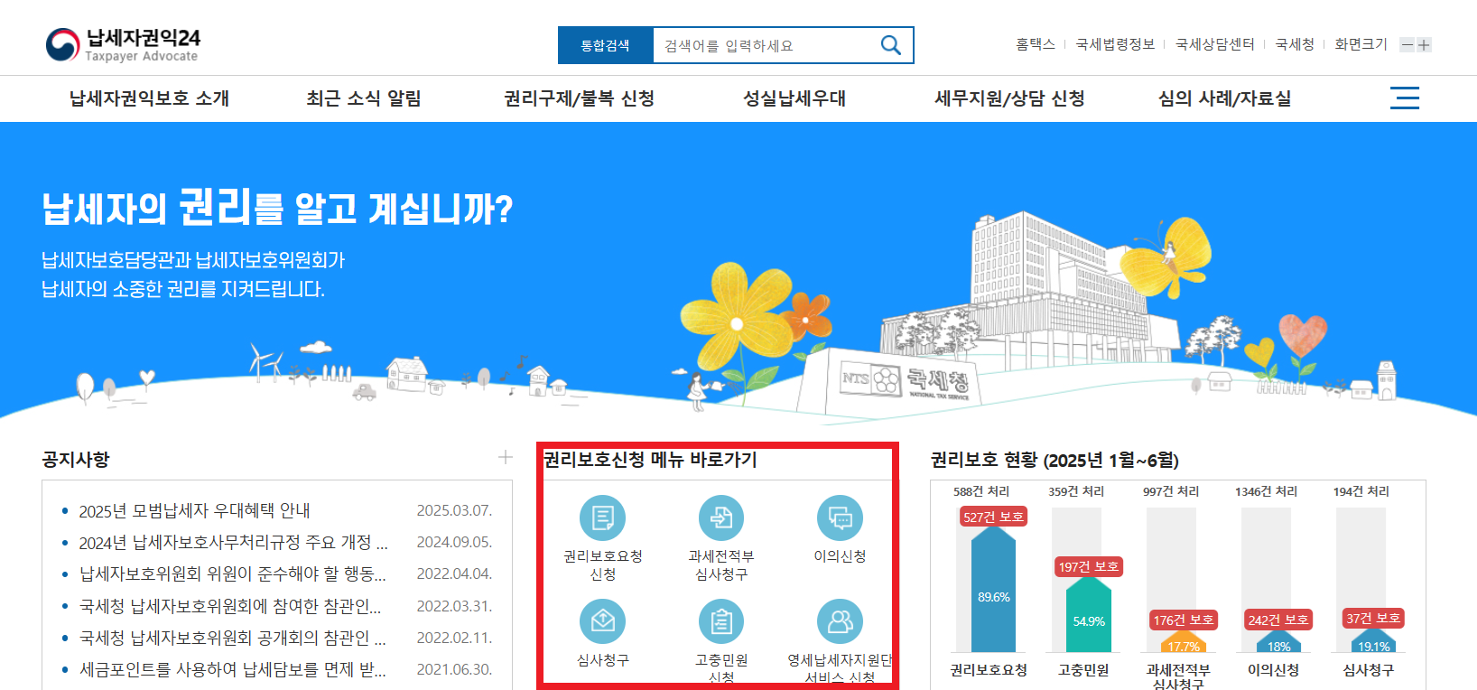Click the 197건 보호 chart label
Viewport: 1477px width, 690px height.
[1089, 566]
